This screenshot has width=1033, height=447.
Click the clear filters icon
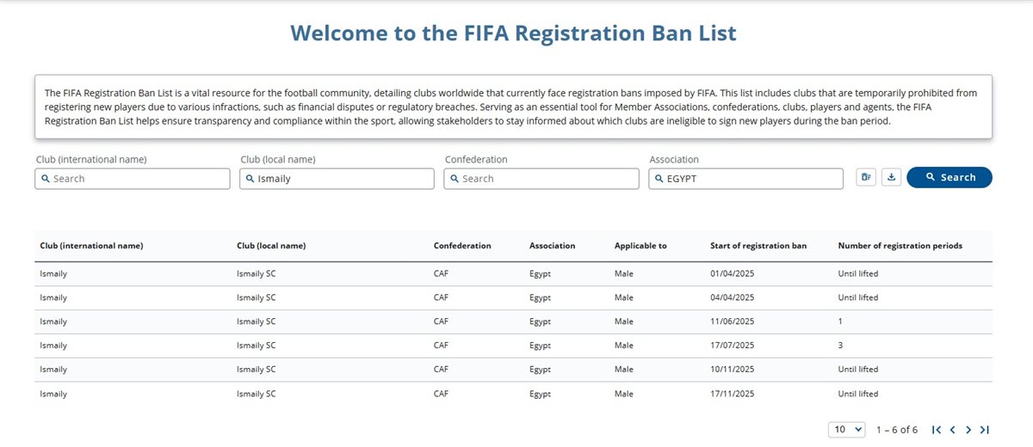[x=866, y=177]
